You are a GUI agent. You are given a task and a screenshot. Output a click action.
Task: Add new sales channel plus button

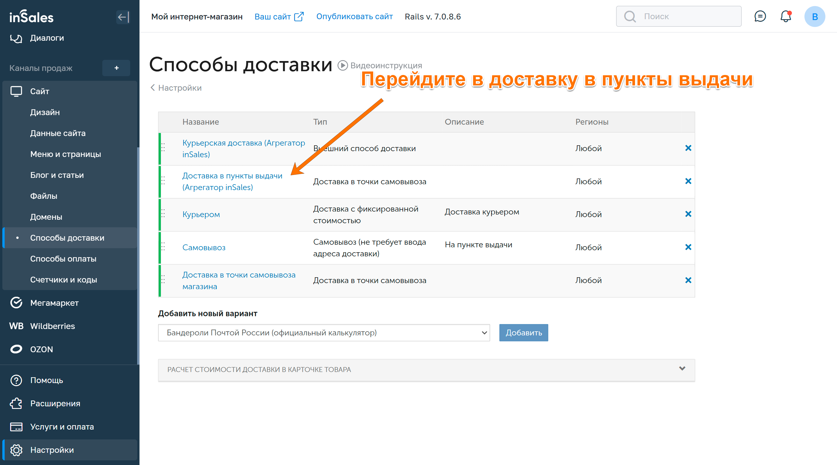point(116,68)
